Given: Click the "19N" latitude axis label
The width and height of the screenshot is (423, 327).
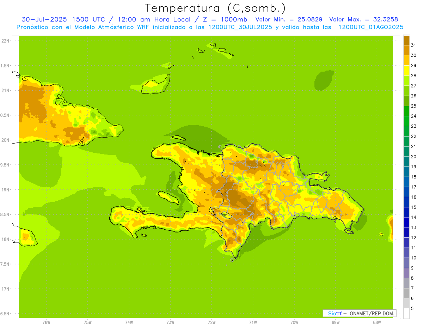Looking at the screenshot, I should [5, 190].
